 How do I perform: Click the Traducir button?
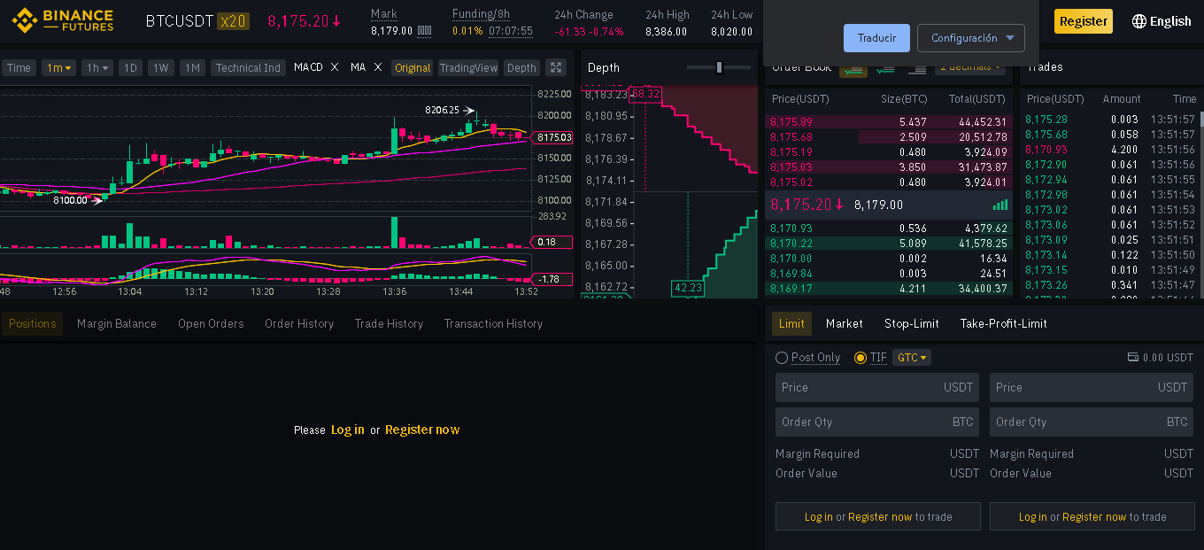coord(876,38)
